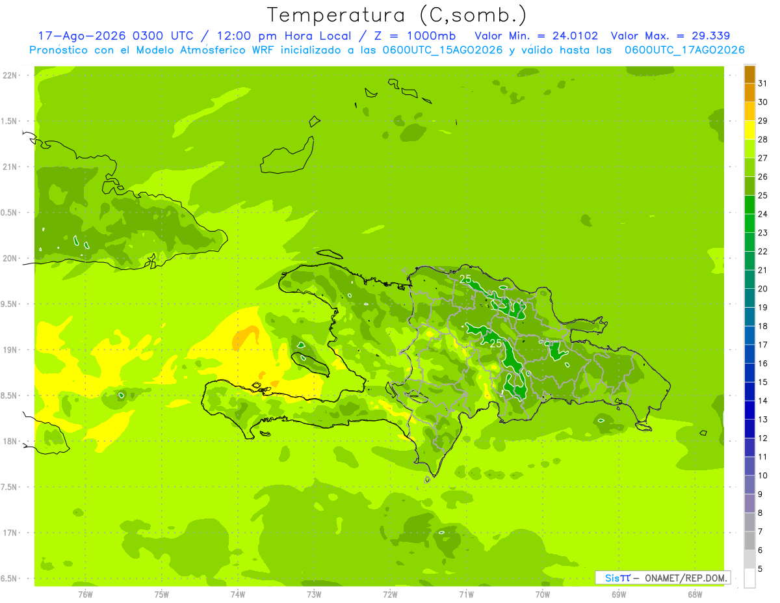780x603 pixels.
Task: Click the legend color band between 25 and 26
Action: (x=749, y=186)
